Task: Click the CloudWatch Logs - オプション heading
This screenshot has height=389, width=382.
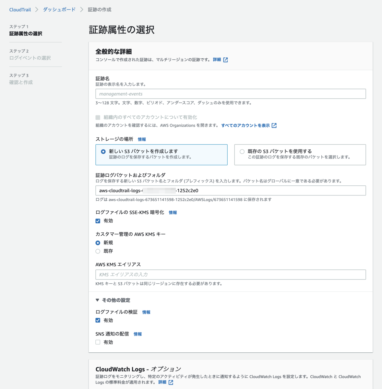Action: coord(138,369)
